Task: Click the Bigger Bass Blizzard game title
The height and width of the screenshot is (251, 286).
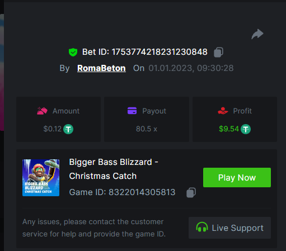Action: [114, 169]
